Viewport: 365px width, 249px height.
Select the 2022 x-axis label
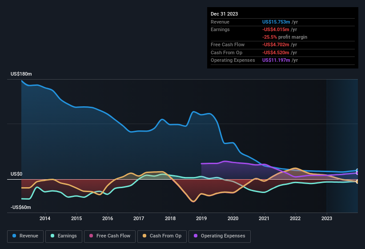point(295,218)
